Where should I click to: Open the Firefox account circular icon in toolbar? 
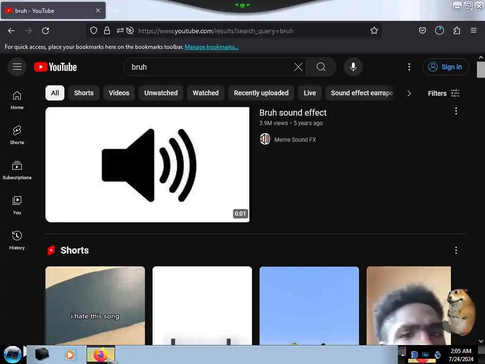click(439, 30)
